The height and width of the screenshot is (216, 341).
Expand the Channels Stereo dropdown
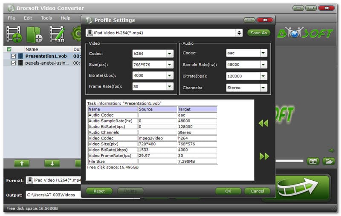coord(263,88)
